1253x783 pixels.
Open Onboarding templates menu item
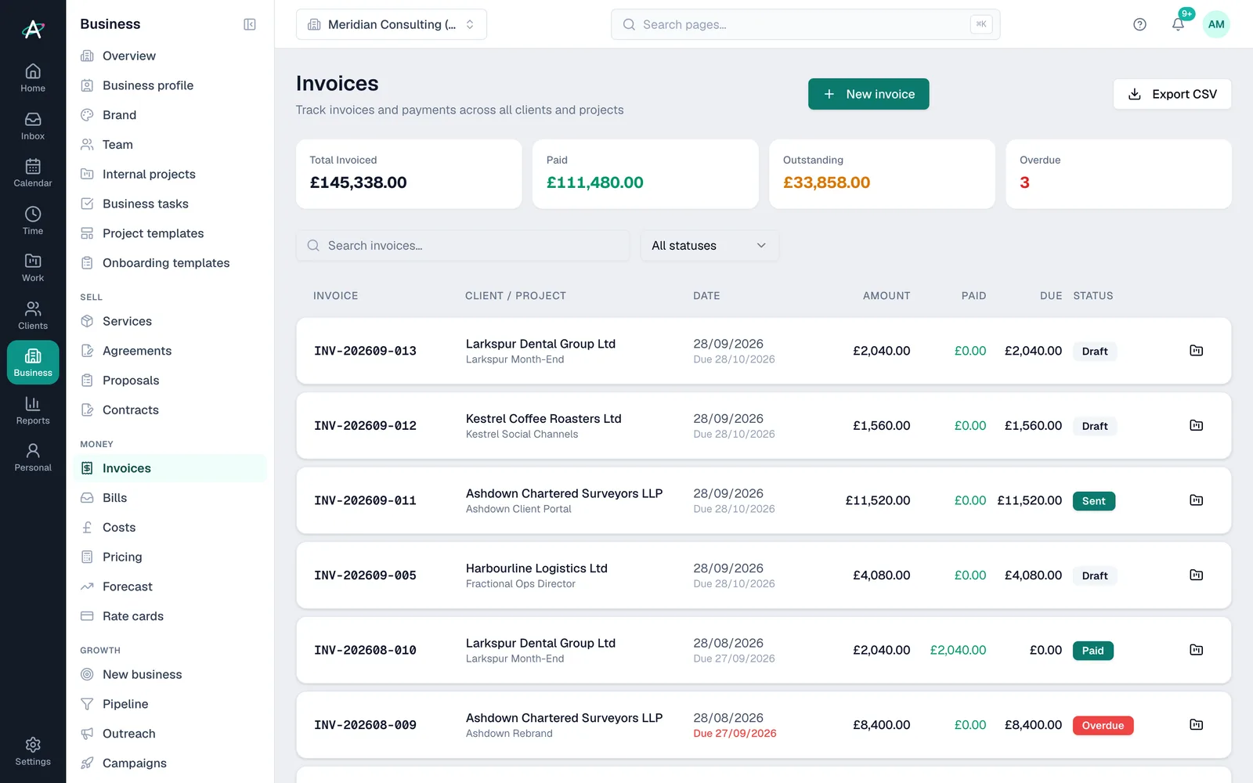pyautogui.click(x=170, y=263)
